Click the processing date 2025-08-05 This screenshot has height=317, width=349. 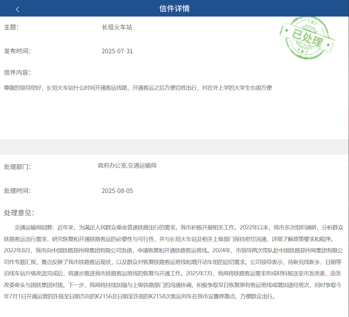click(x=117, y=191)
